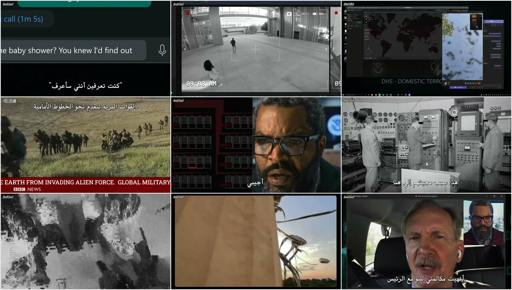Open Spotify from the taskbar
This screenshot has width=512, height=290.
click(x=383, y=95)
